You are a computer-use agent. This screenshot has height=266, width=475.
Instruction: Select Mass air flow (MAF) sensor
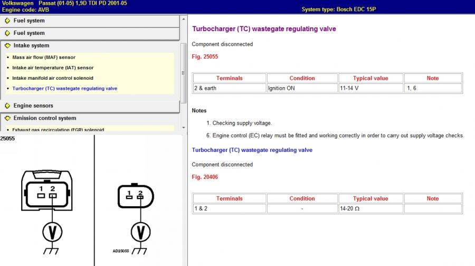[x=44, y=58]
